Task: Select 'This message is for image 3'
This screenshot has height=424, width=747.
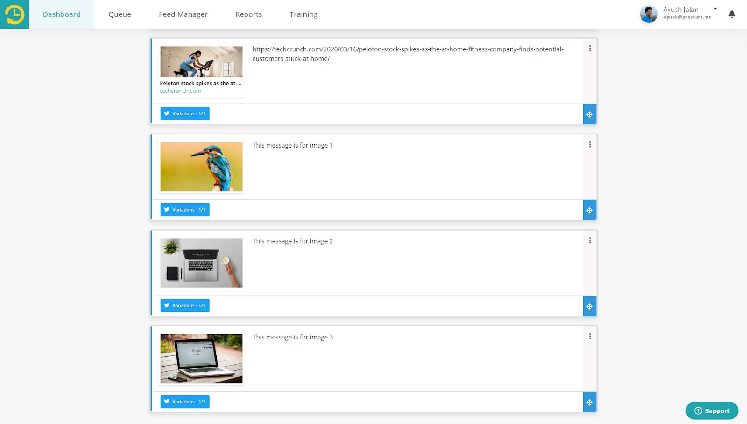Action: tap(293, 337)
